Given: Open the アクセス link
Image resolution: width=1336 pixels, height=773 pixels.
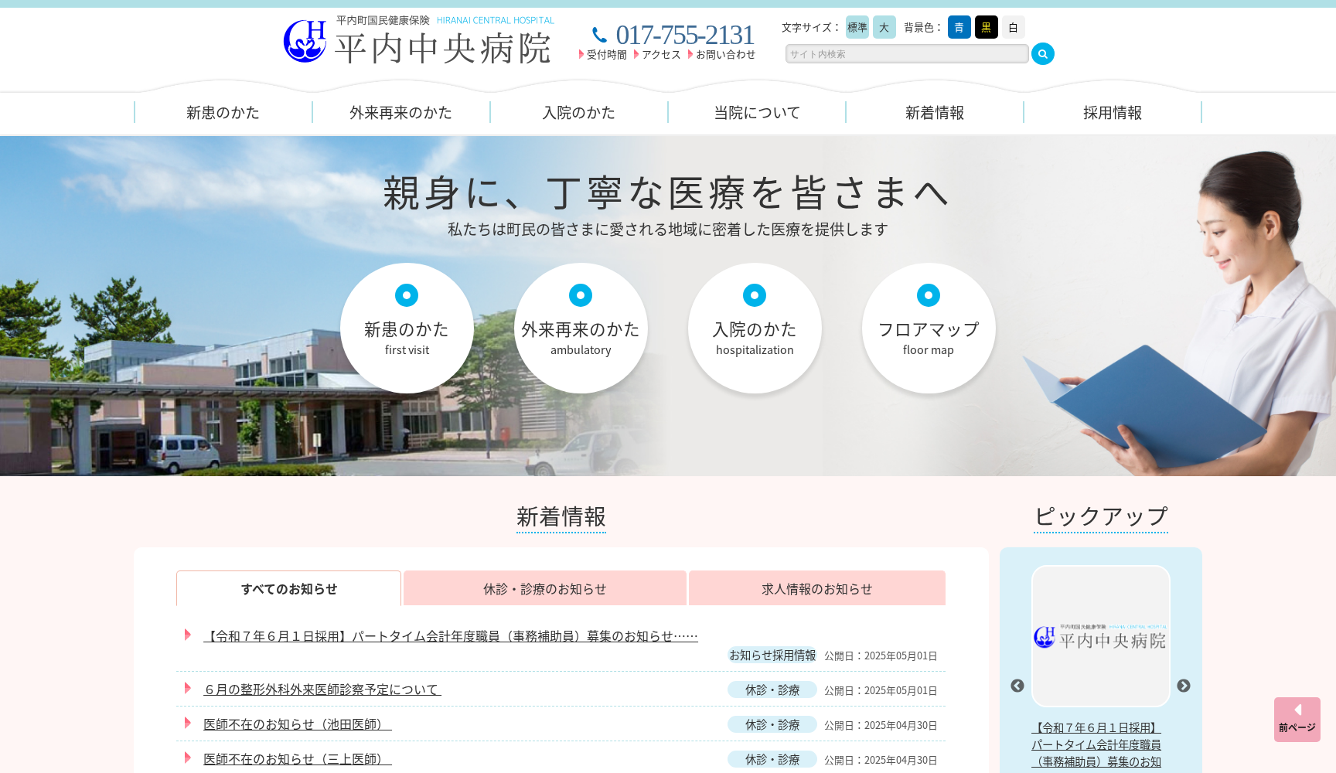Looking at the screenshot, I should point(660,54).
